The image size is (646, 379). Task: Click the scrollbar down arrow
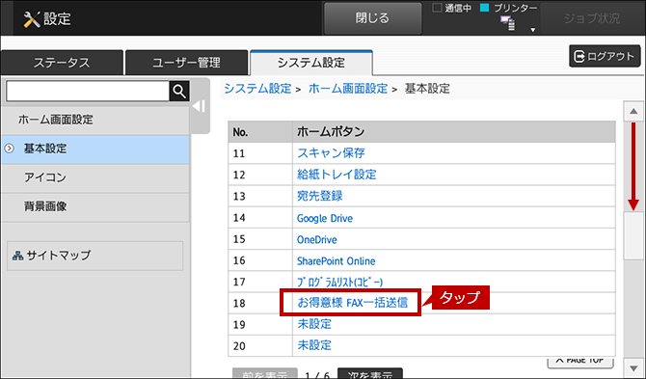633,367
